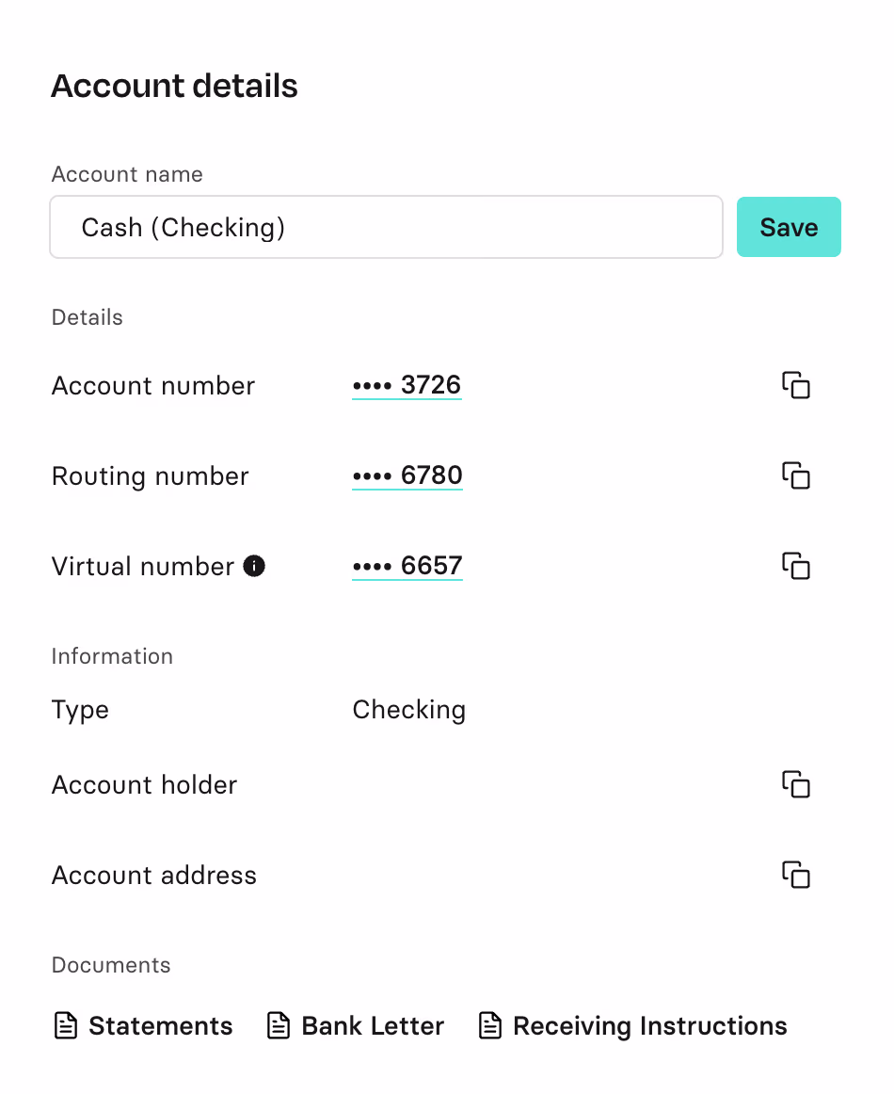
Task: Open the Statements link
Action: [160, 1025]
